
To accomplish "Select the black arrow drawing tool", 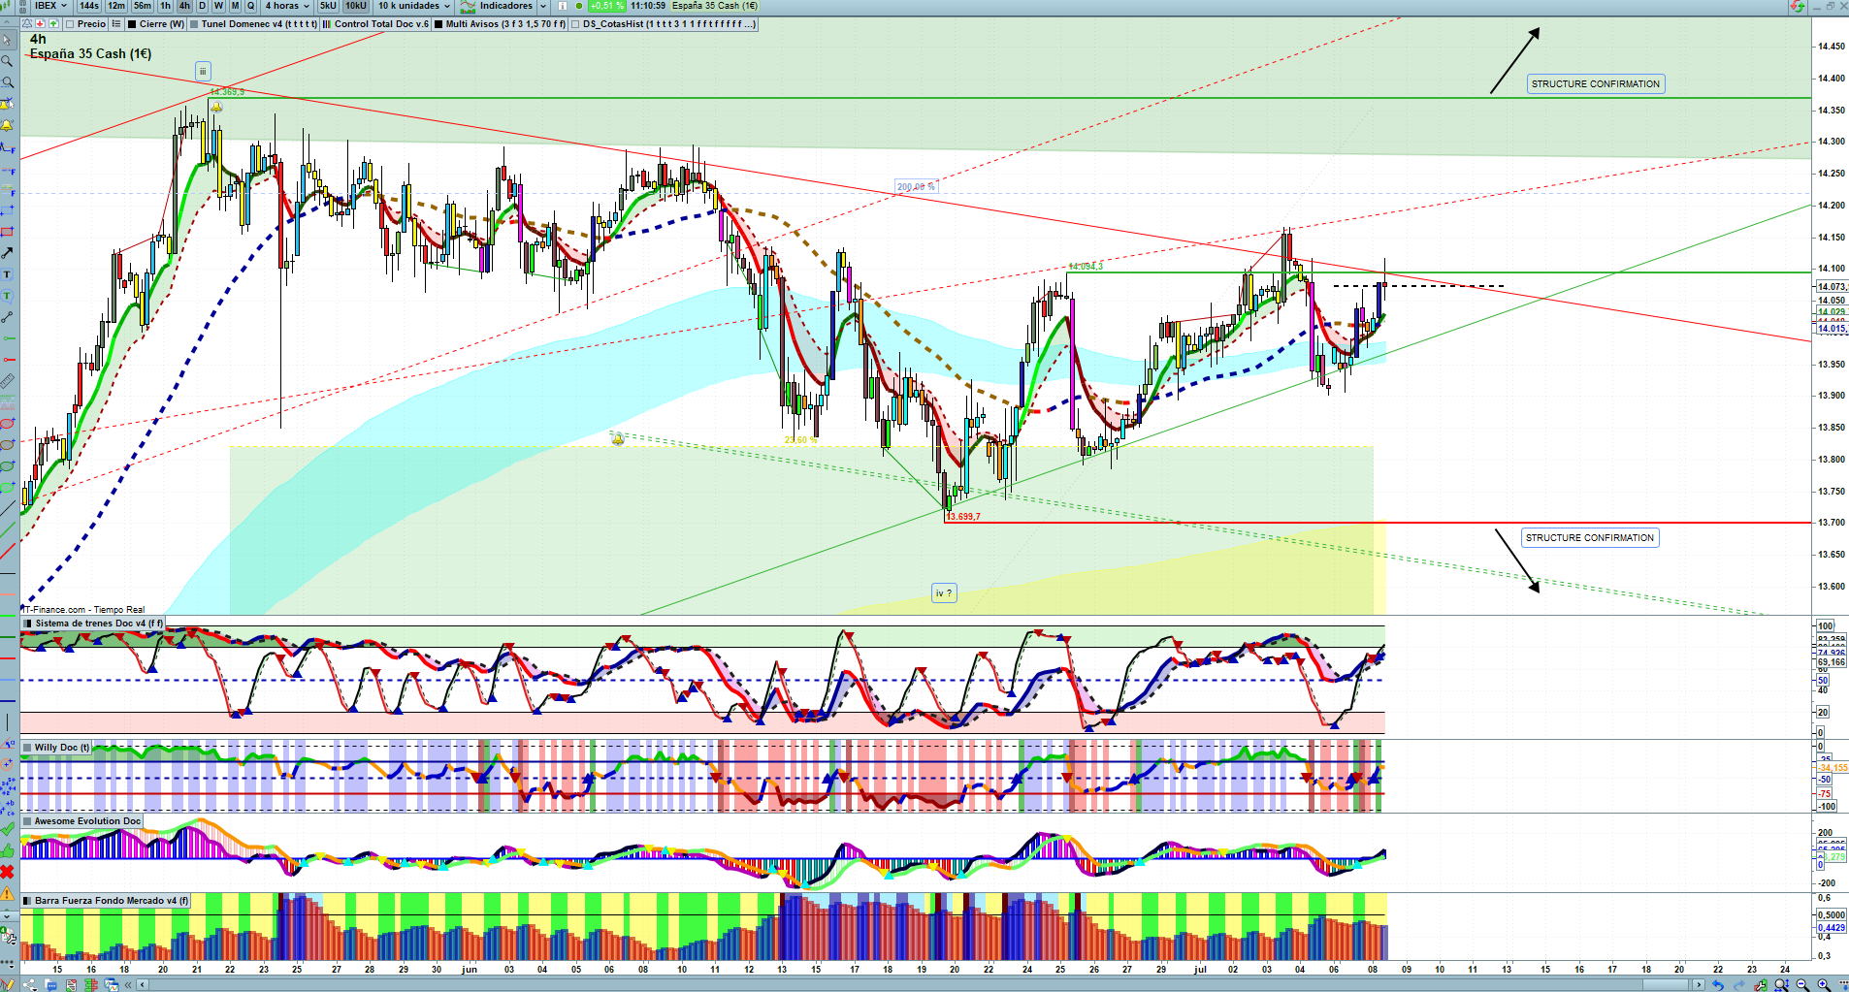I will (7, 253).
